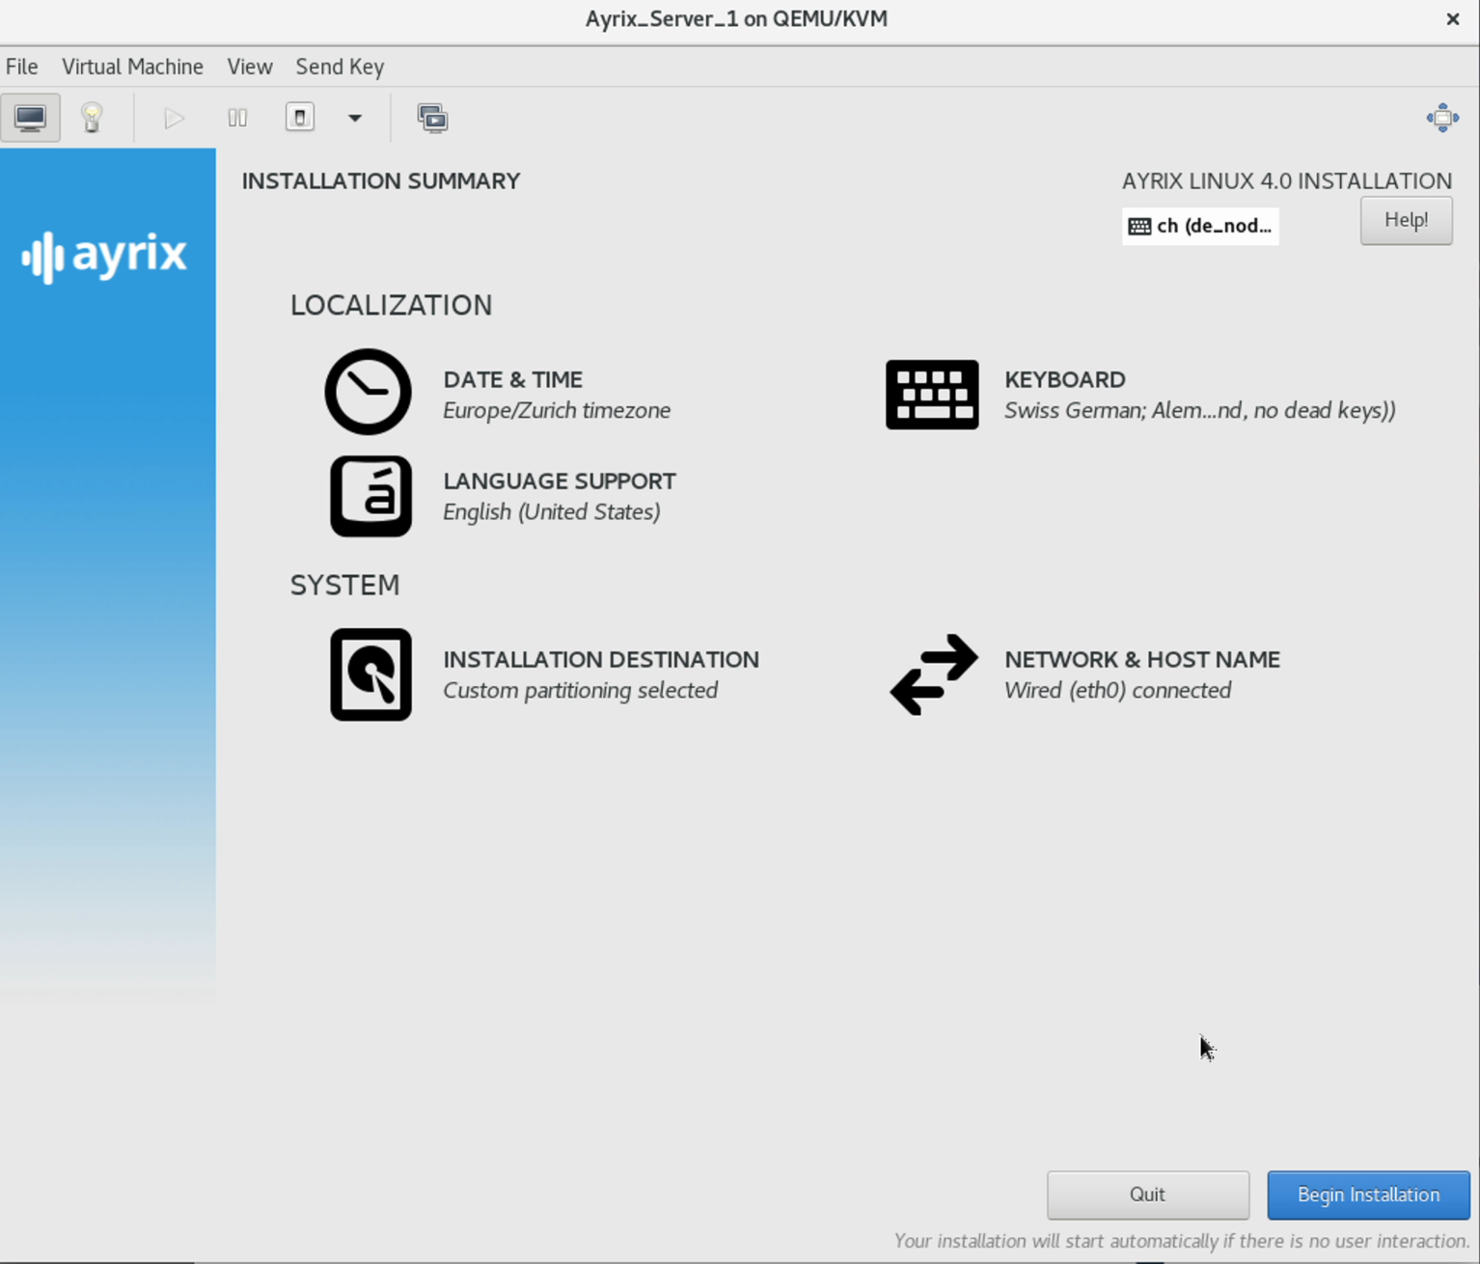The width and height of the screenshot is (1480, 1264).
Task: Power on the virtual machine
Action: [x=174, y=118]
